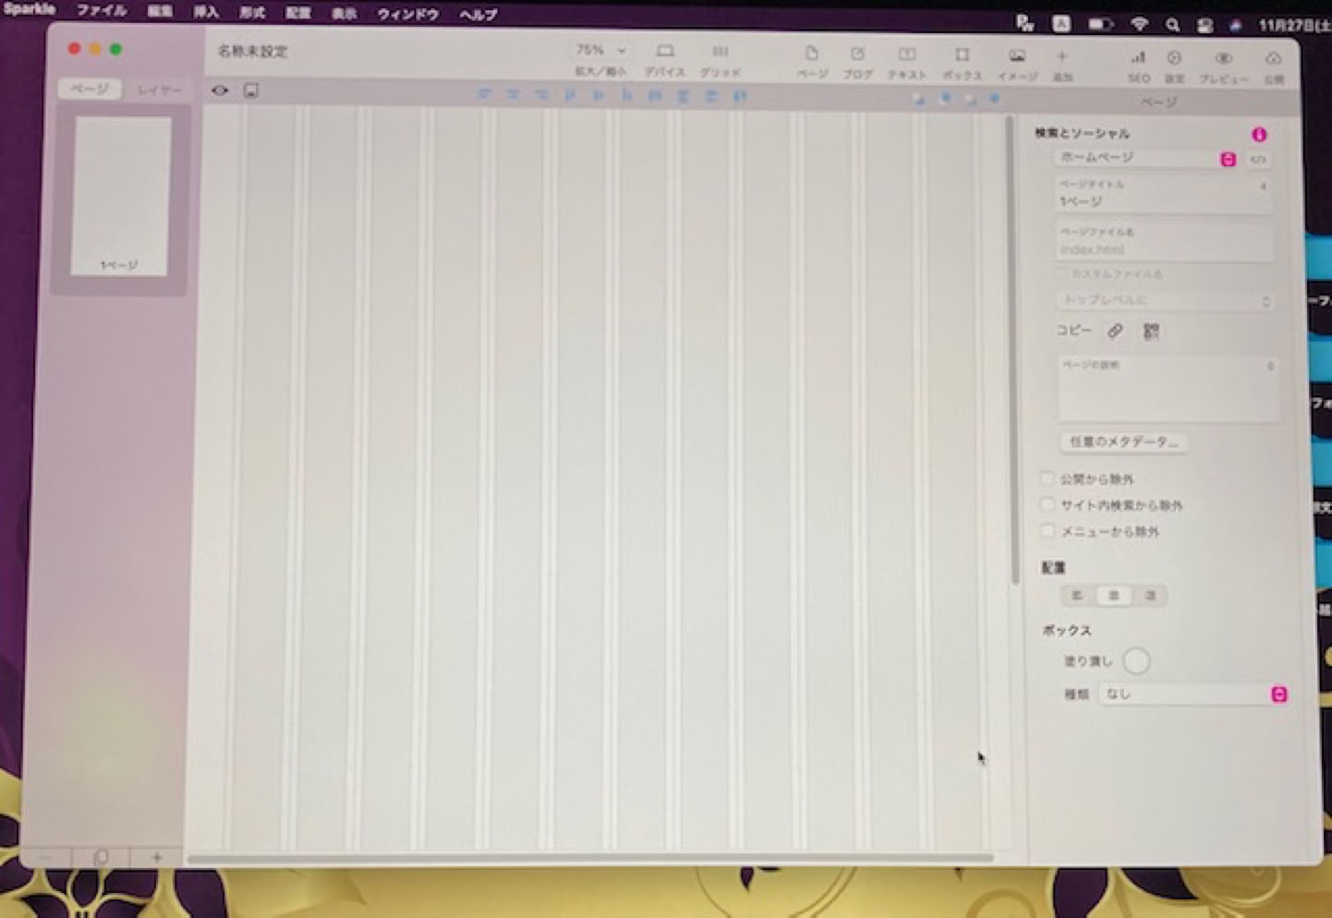Open the 75% zoom dropdown
The width and height of the screenshot is (1332, 918).
(601, 50)
